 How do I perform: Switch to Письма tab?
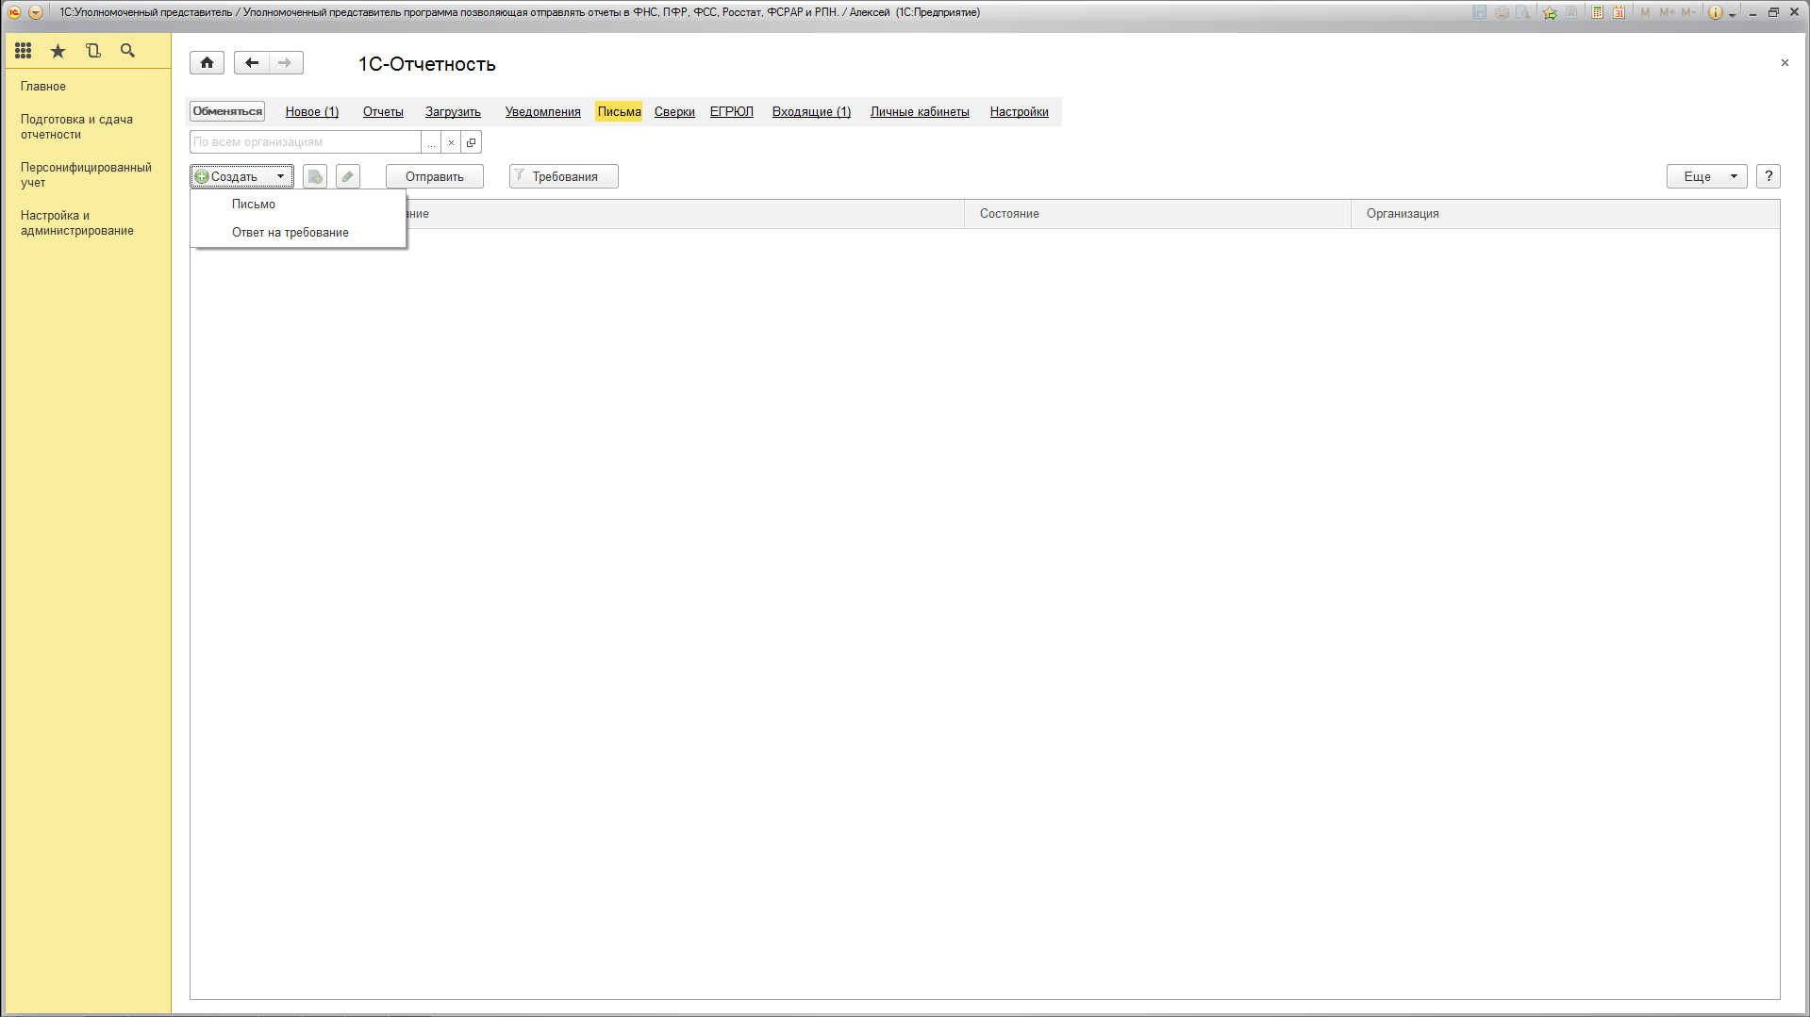click(619, 112)
